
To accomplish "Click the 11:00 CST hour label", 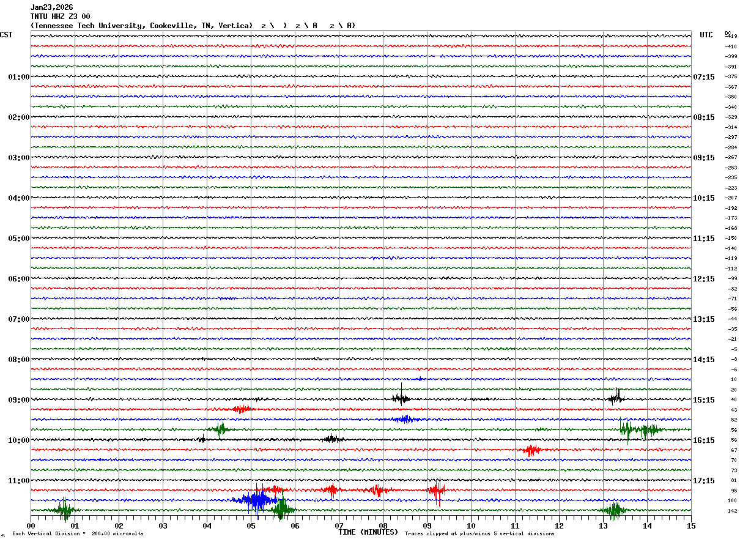I will pyautogui.click(x=18, y=481).
